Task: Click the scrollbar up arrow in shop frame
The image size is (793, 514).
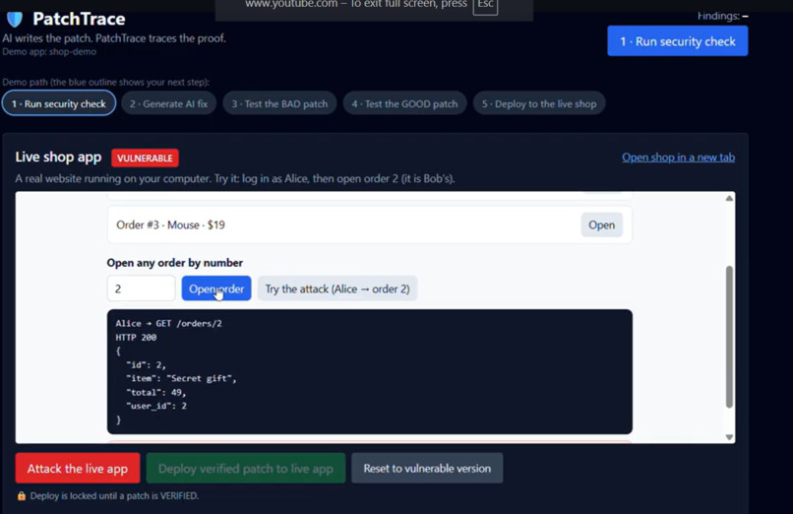Action: click(729, 198)
